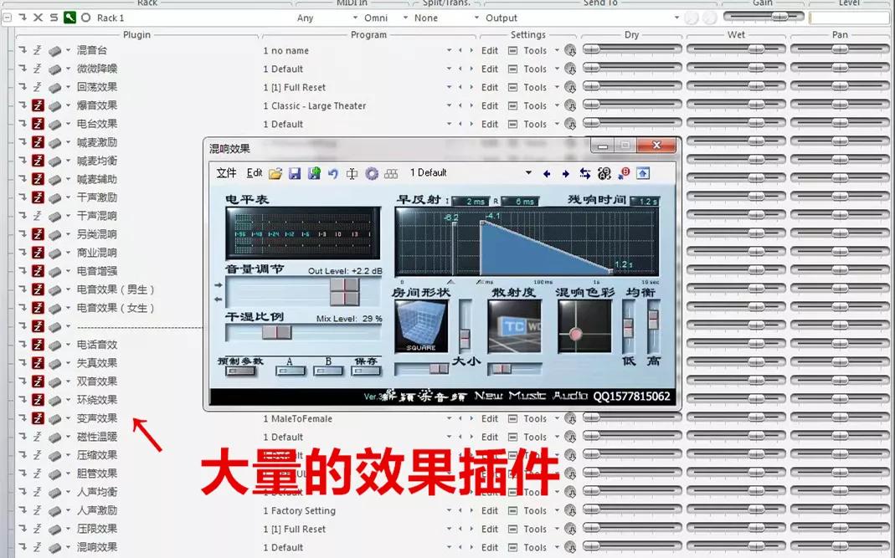Click the 保存 button in the reverb panel
The width and height of the screenshot is (895, 558).
point(367,370)
